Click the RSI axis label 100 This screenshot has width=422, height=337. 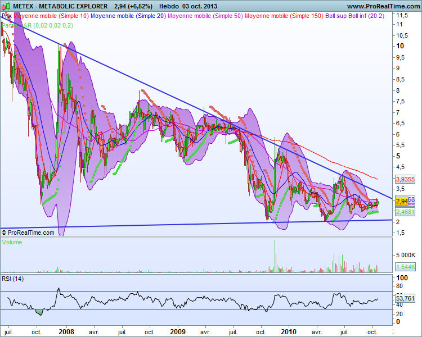pyautogui.click(x=402, y=278)
